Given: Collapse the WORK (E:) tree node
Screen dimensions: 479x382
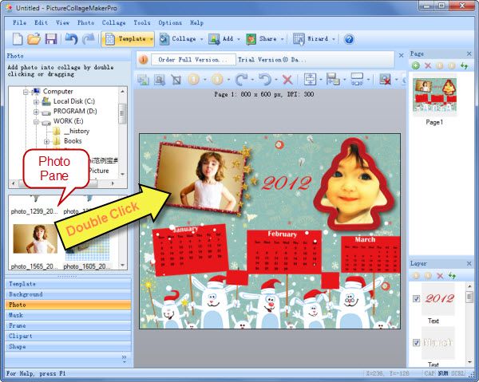Looking at the screenshot, I should click(x=36, y=122).
